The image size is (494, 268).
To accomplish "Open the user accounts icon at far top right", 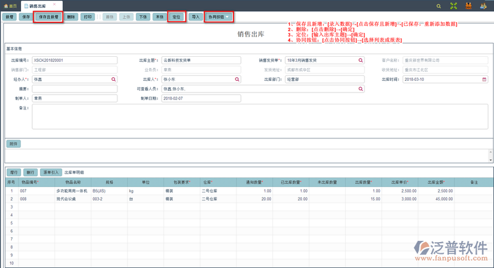I will (484, 6).
